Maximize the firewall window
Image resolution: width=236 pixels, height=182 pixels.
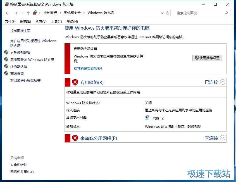[x=215, y=4]
